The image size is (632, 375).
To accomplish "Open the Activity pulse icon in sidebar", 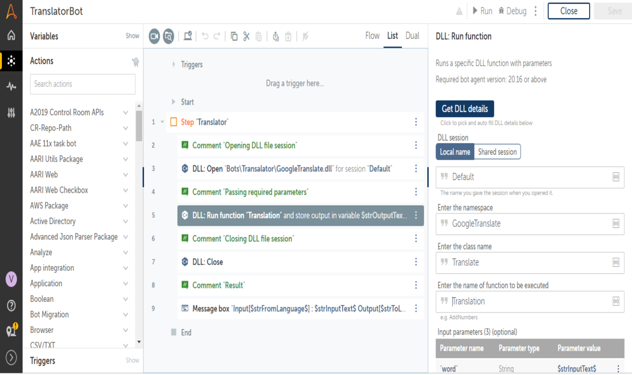I will tap(11, 86).
